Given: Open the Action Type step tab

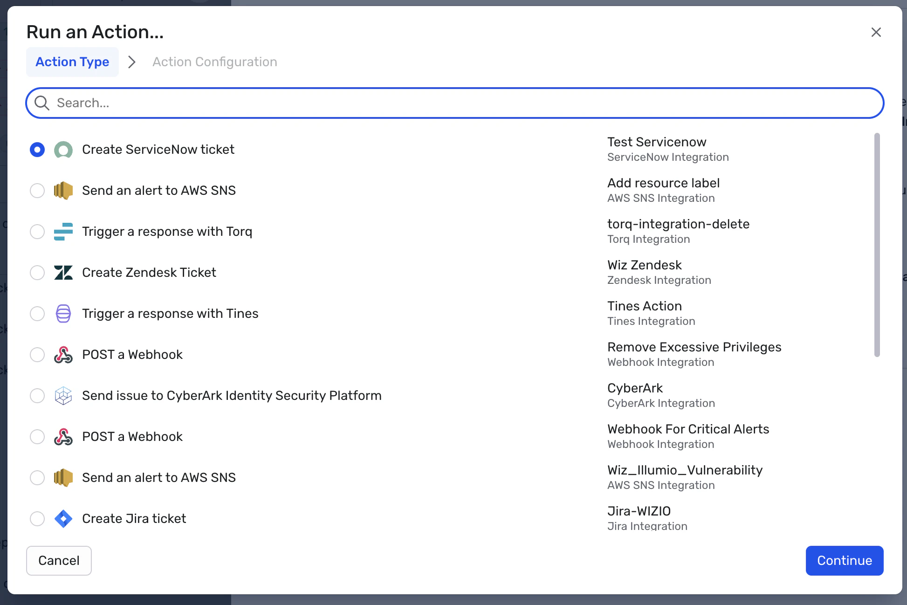Looking at the screenshot, I should [x=72, y=62].
